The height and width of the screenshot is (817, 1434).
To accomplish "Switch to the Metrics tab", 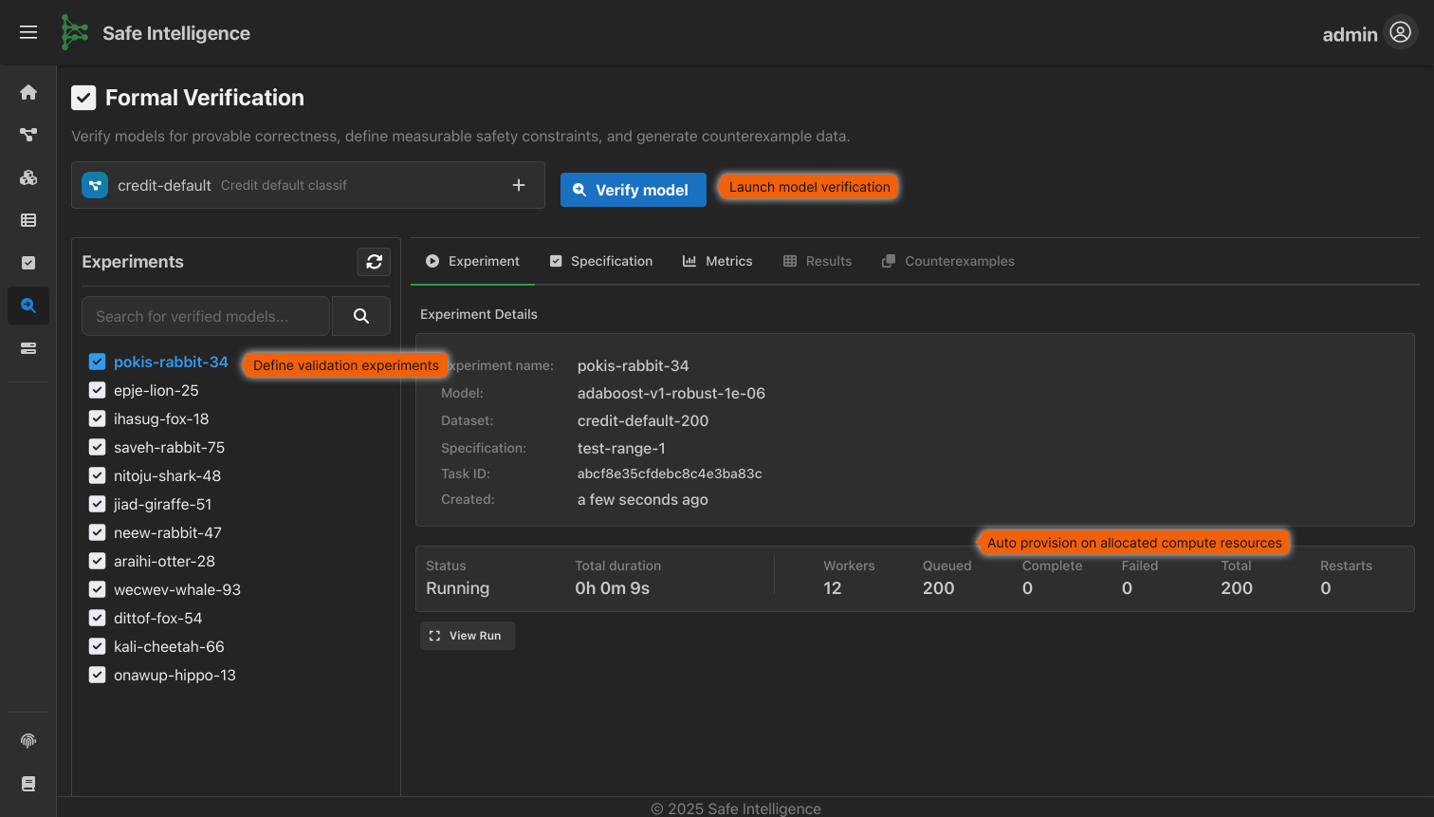I will point(718,261).
